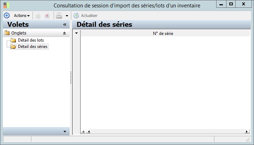The width and height of the screenshot is (254, 145).
Task: Click the printer icon
Action: point(59,16)
